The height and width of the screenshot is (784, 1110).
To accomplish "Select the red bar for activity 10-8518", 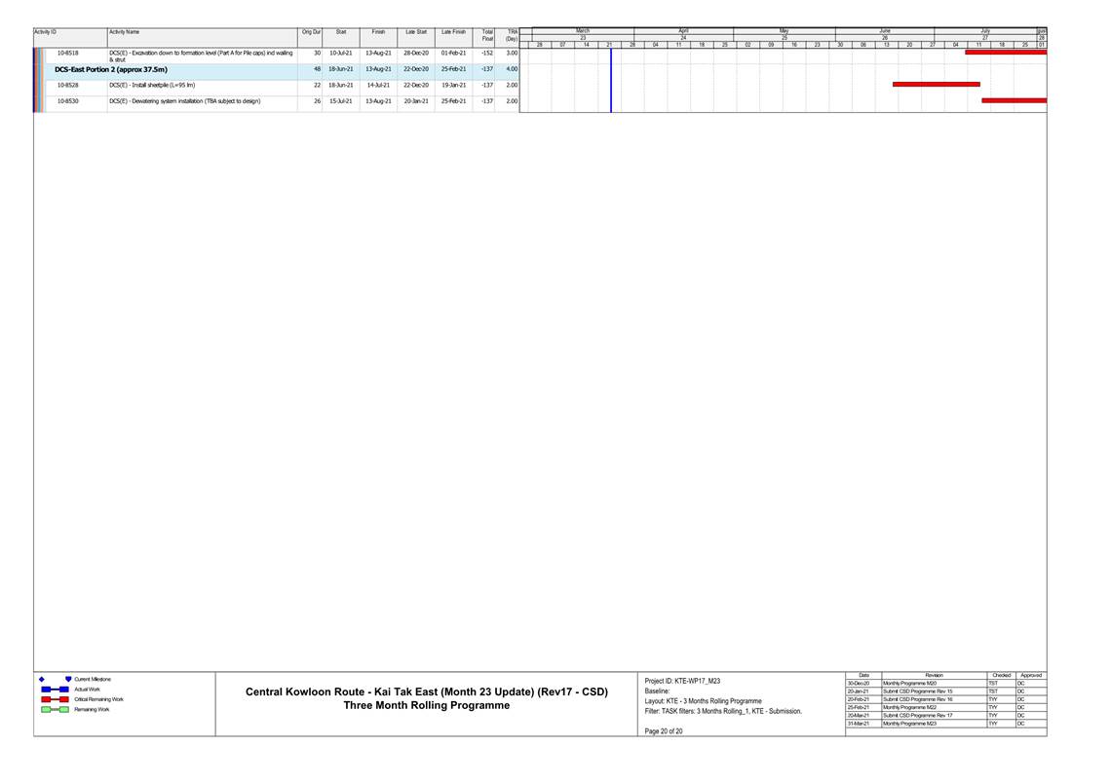I will (1005, 53).
